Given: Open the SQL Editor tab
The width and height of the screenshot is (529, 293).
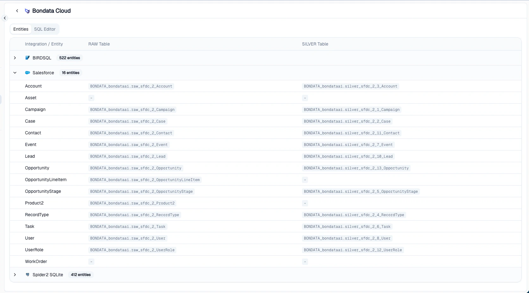Looking at the screenshot, I should point(45,29).
